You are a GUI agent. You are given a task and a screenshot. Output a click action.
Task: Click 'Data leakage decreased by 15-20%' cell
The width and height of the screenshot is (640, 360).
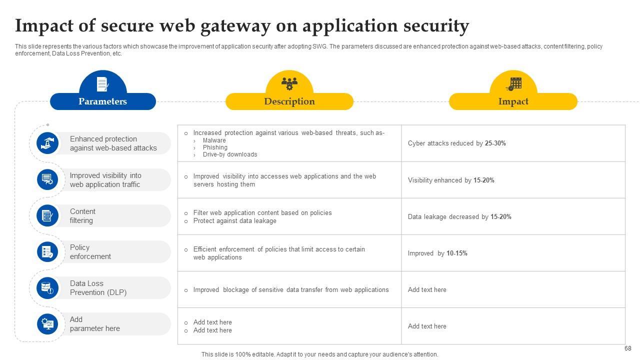pyautogui.click(x=459, y=216)
